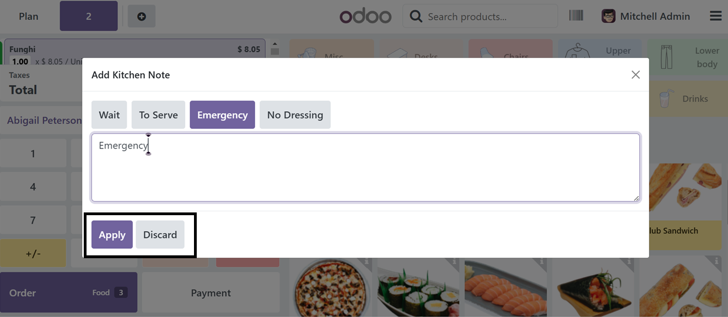This screenshot has width=728, height=317.
Task: Click the barcode scanner icon
Action: pos(576,15)
